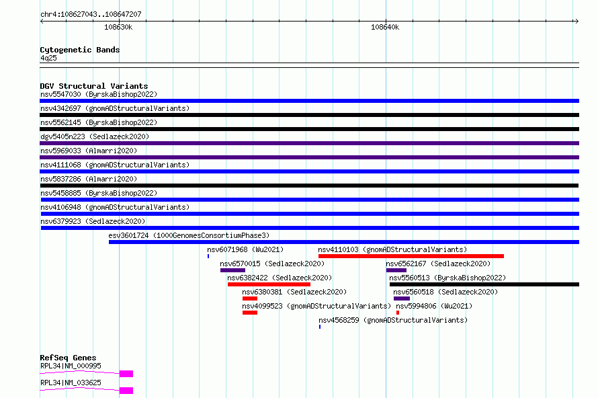Image resolution: width=598 pixels, height=398 pixels.
Task: Click the RPL34|NM_033625 gene label
Action: pyautogui.click(x=71, y=383)
